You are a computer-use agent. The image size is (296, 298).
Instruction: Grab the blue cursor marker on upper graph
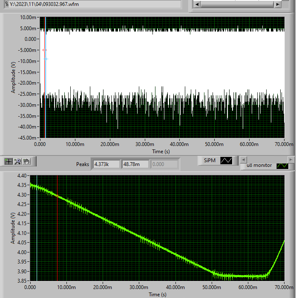(x=46, y=59)
